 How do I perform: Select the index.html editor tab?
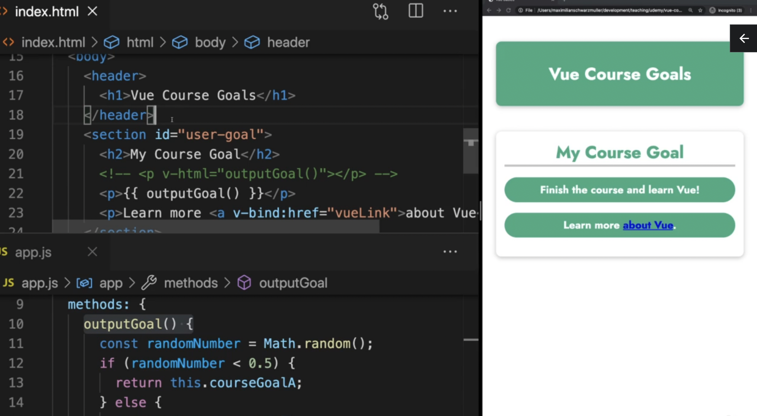(x=46, y=12)
